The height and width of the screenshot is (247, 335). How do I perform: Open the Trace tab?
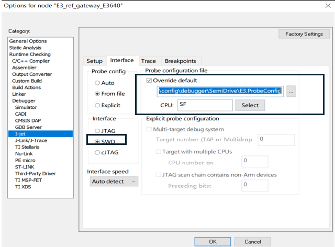click(x=149, y=61)
